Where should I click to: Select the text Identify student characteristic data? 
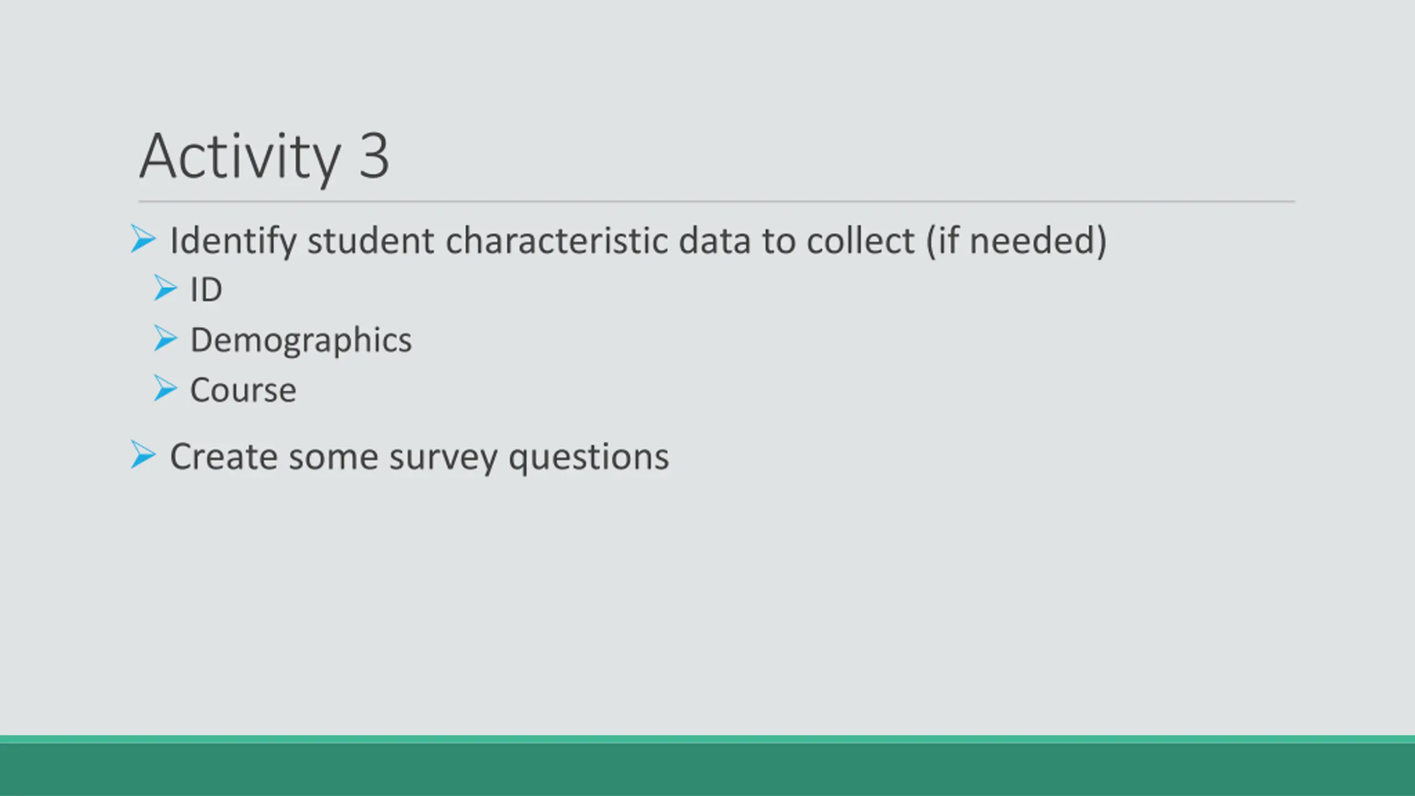point(460,241)
